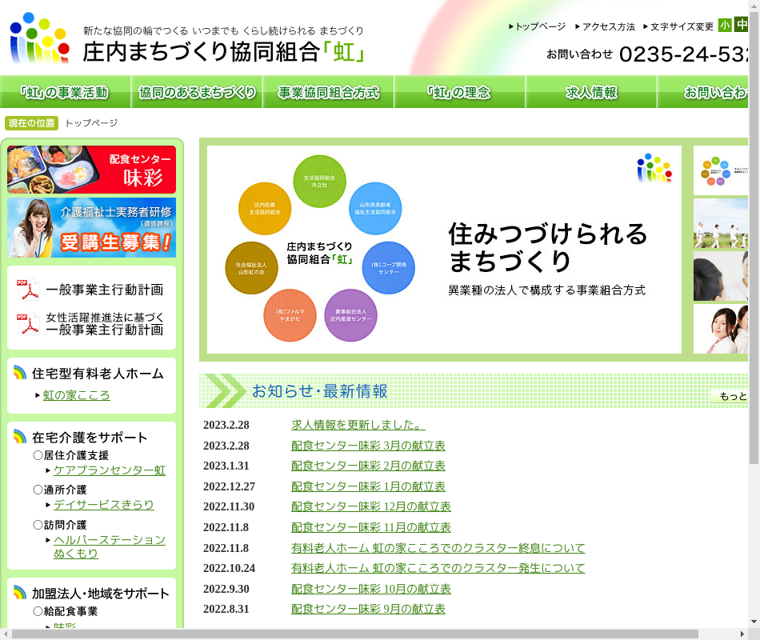
Task: Open the 一般事業主行動計画 PDF icon
Action: pos(28,290)
